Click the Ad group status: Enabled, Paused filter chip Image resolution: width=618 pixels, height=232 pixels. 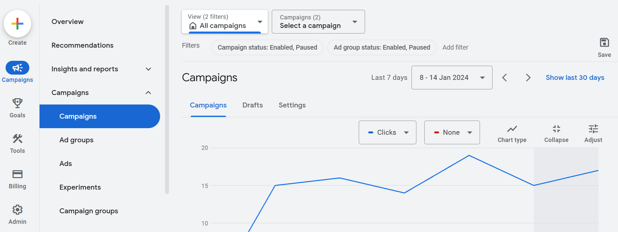pos(382,47)
